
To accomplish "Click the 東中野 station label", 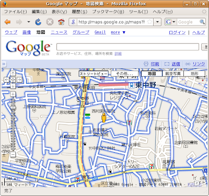I will (146, 85).
